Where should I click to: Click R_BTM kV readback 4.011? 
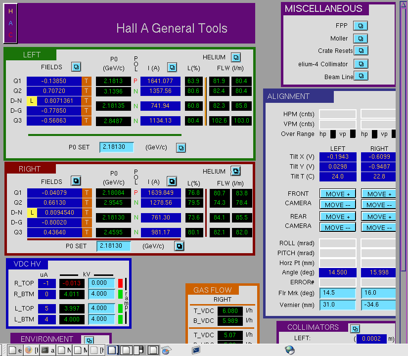pyautogui.click(x=72, y=294)
